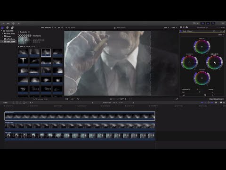Click the Tint slider handle
This screenshot has height=170, width=226.
coord(200,92)
